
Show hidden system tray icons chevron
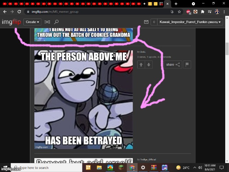pos(195,168)
